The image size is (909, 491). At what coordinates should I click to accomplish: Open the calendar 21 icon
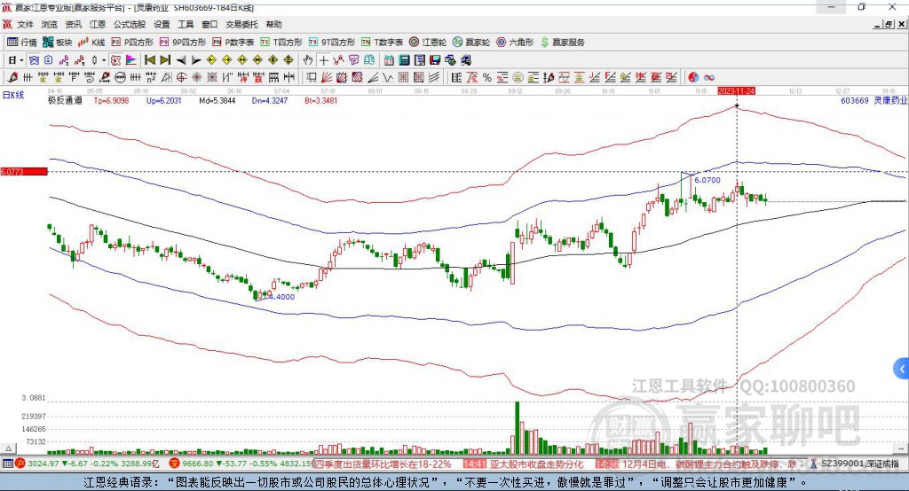pyautogui.click(x=389, y=60)
